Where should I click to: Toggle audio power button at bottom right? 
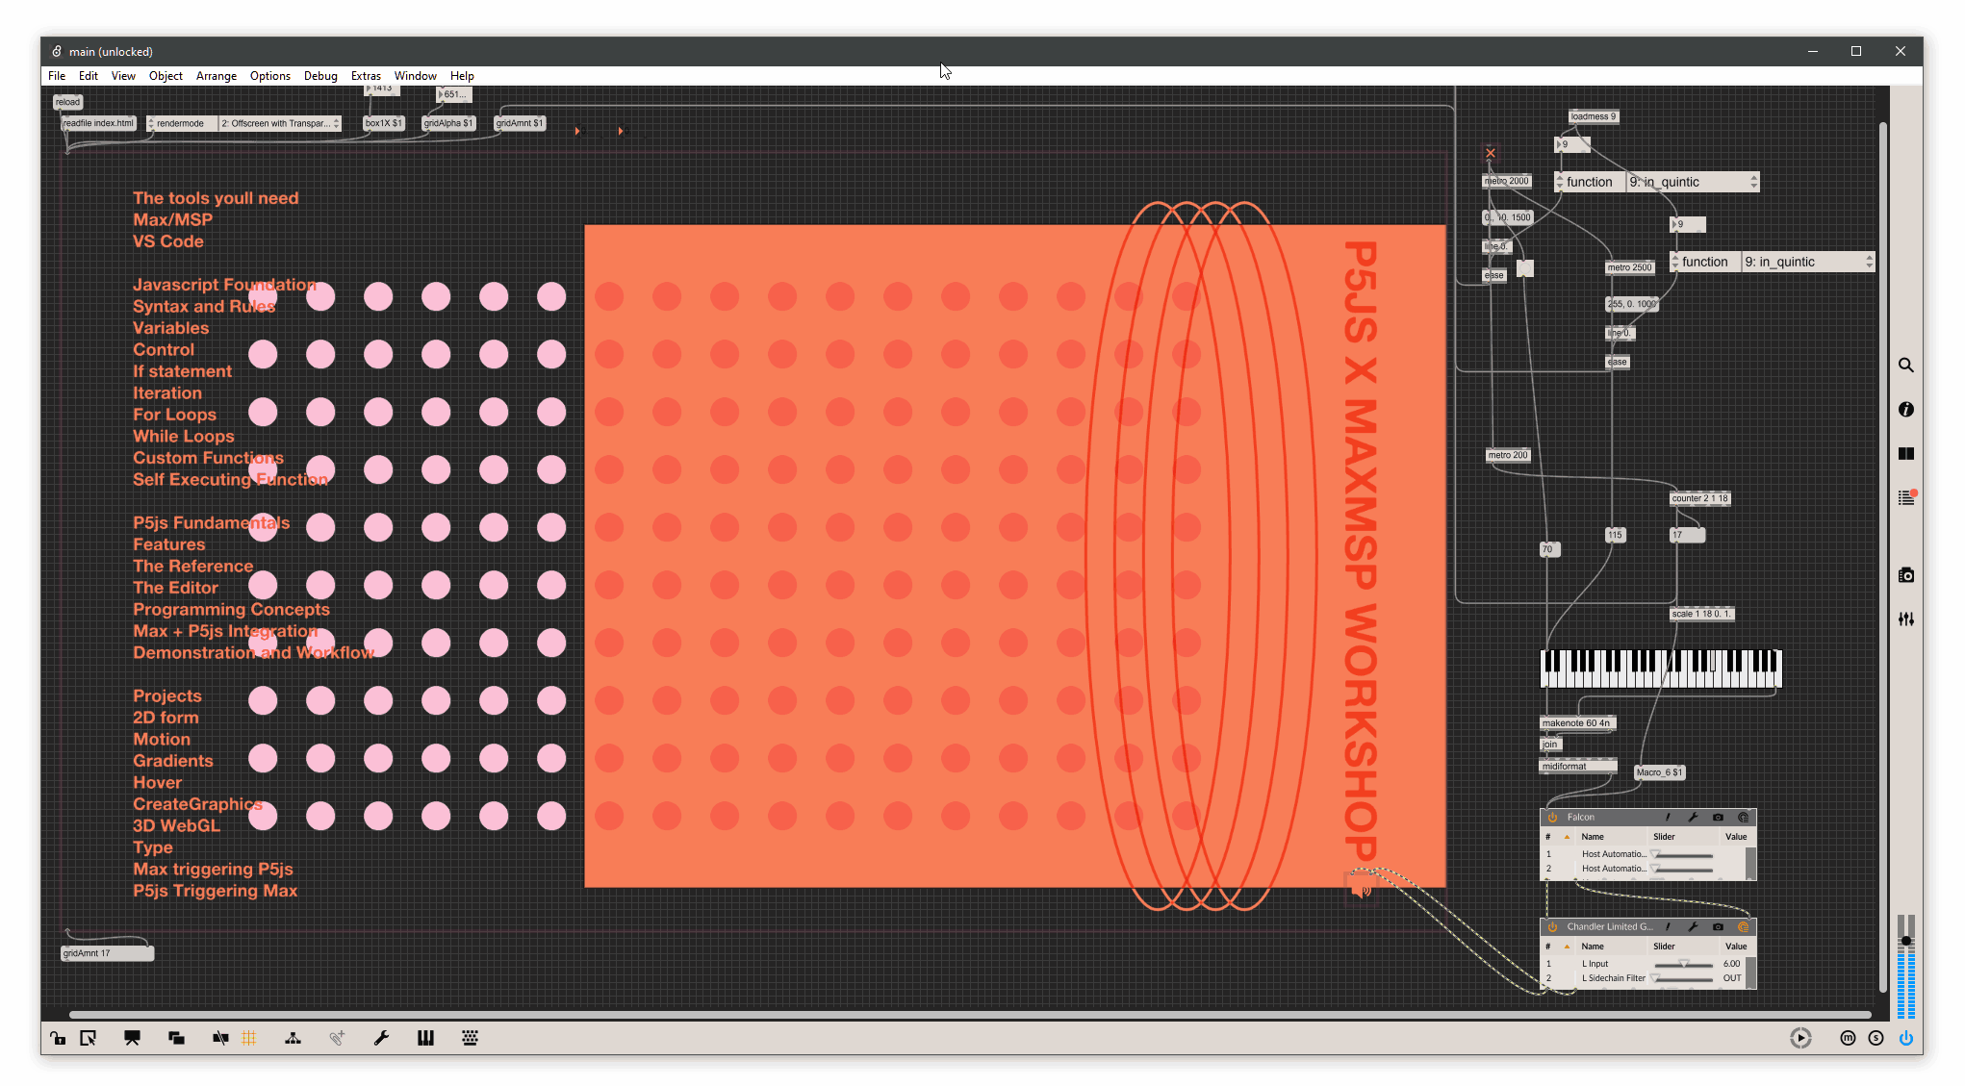pos(1905,1038)
